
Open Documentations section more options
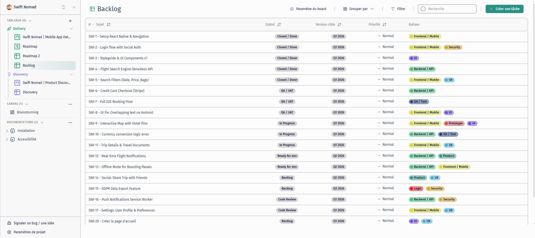click(x=70, y=122)
